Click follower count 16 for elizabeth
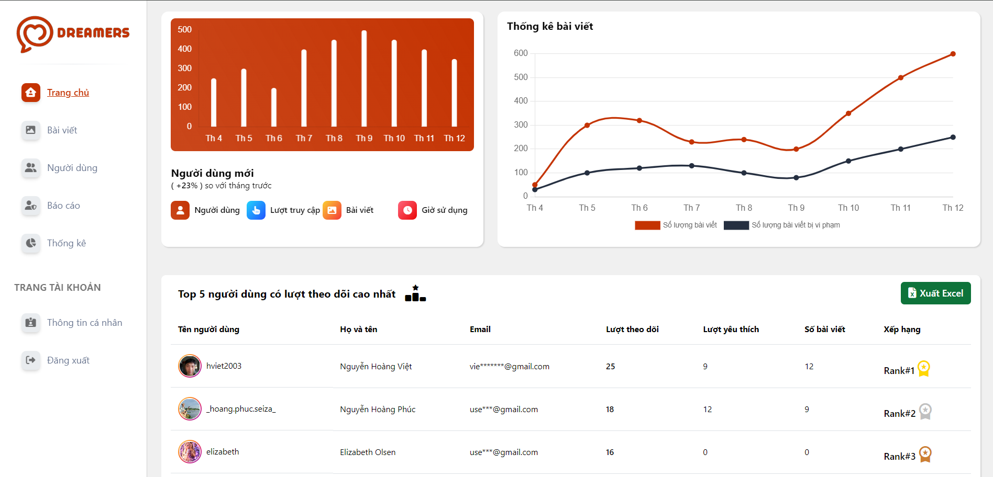This screenshot has width=993, height=477. pyautogui.click(x=610, y=452)
